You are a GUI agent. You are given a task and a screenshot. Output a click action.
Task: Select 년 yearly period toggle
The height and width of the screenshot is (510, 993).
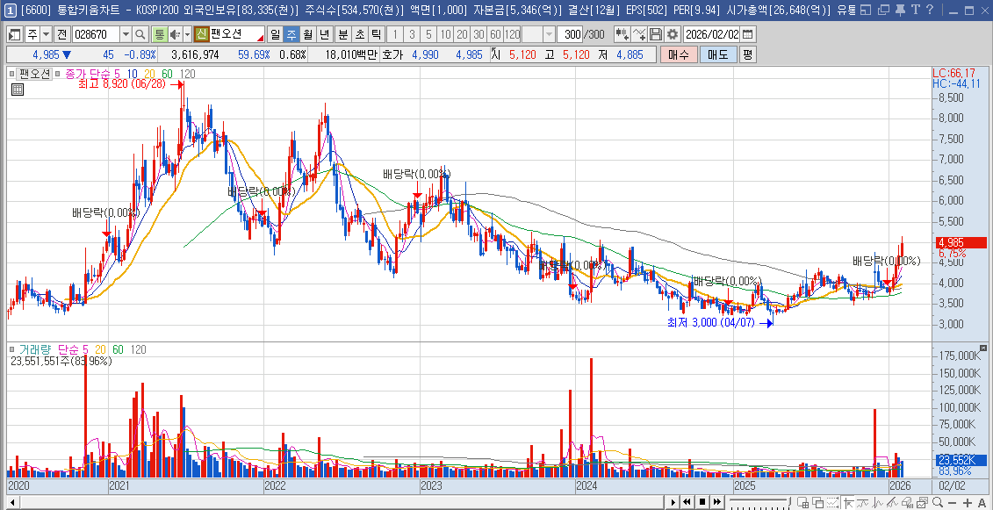click(324, 34)
